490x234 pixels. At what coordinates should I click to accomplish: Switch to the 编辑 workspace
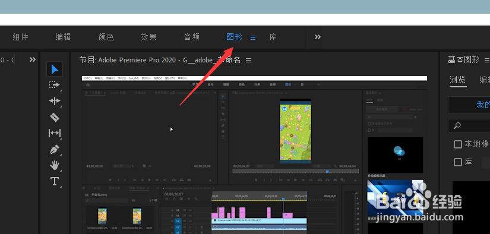64,37
